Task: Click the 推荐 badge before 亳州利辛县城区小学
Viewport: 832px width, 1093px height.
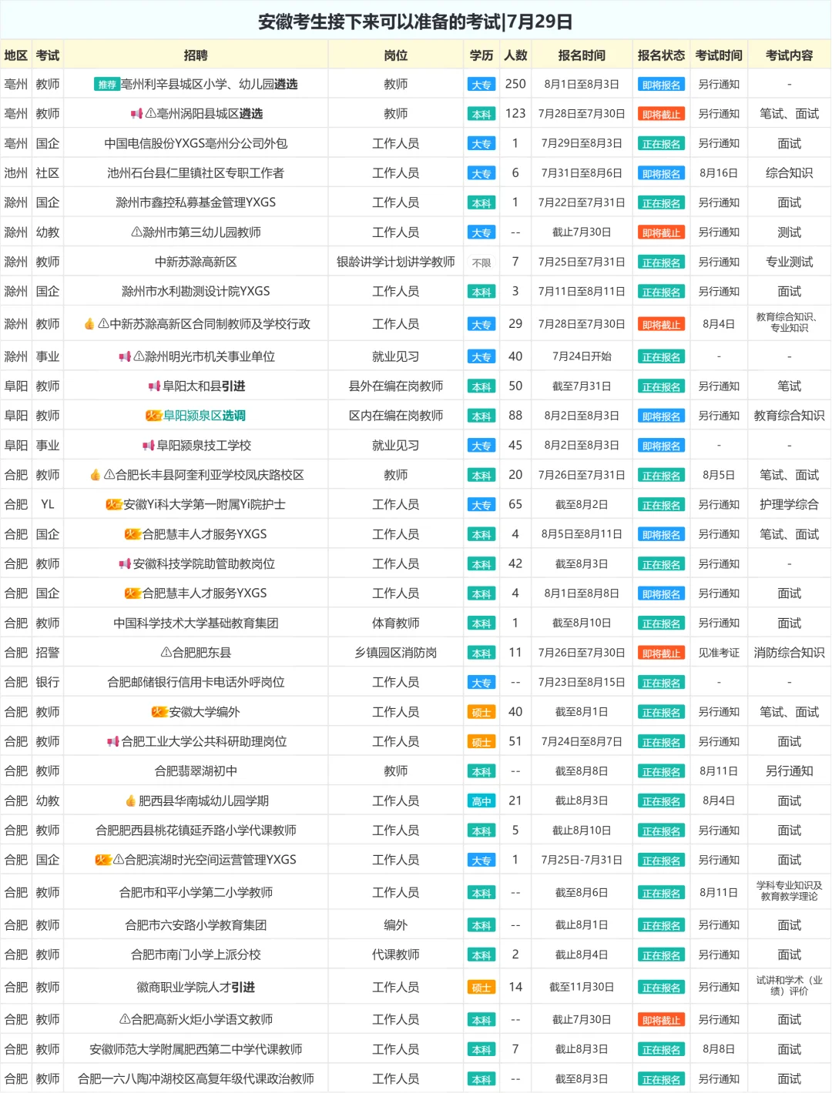Action: coord(107,85)
